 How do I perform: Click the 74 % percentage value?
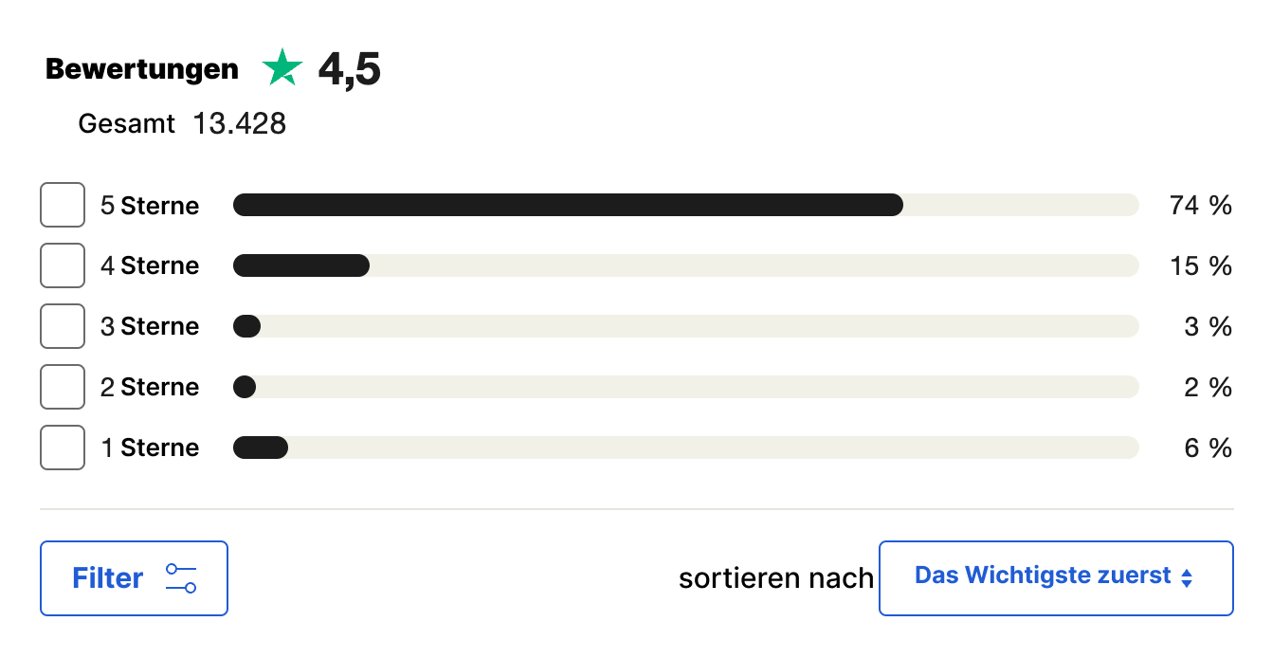point(1200,206)
